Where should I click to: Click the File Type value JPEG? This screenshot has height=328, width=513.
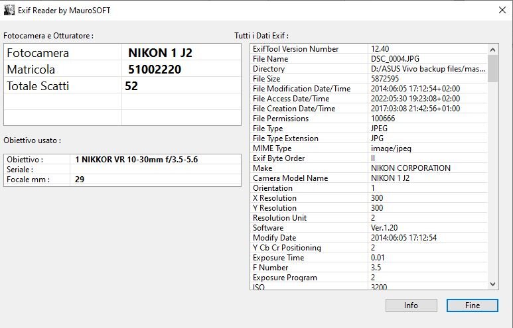pos(379,129)
